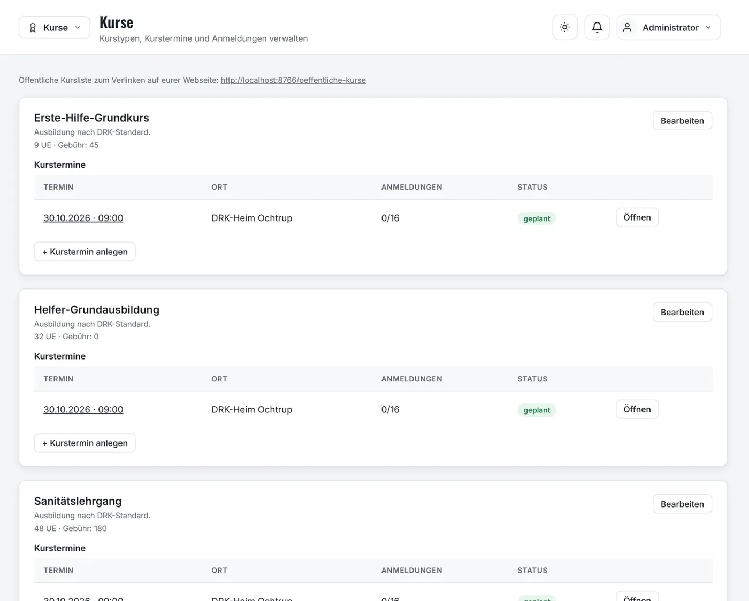Click the ORT column header in Sanitätslehrgang
Image resolution: width=749 pixels, height=601 pixels.
coord(219,571)
